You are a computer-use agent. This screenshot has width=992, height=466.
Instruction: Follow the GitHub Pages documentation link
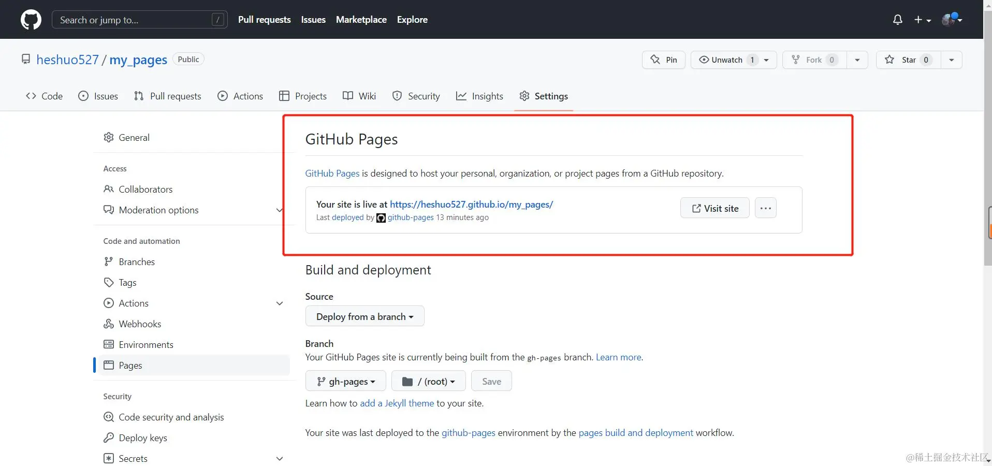tap(332, 173)
